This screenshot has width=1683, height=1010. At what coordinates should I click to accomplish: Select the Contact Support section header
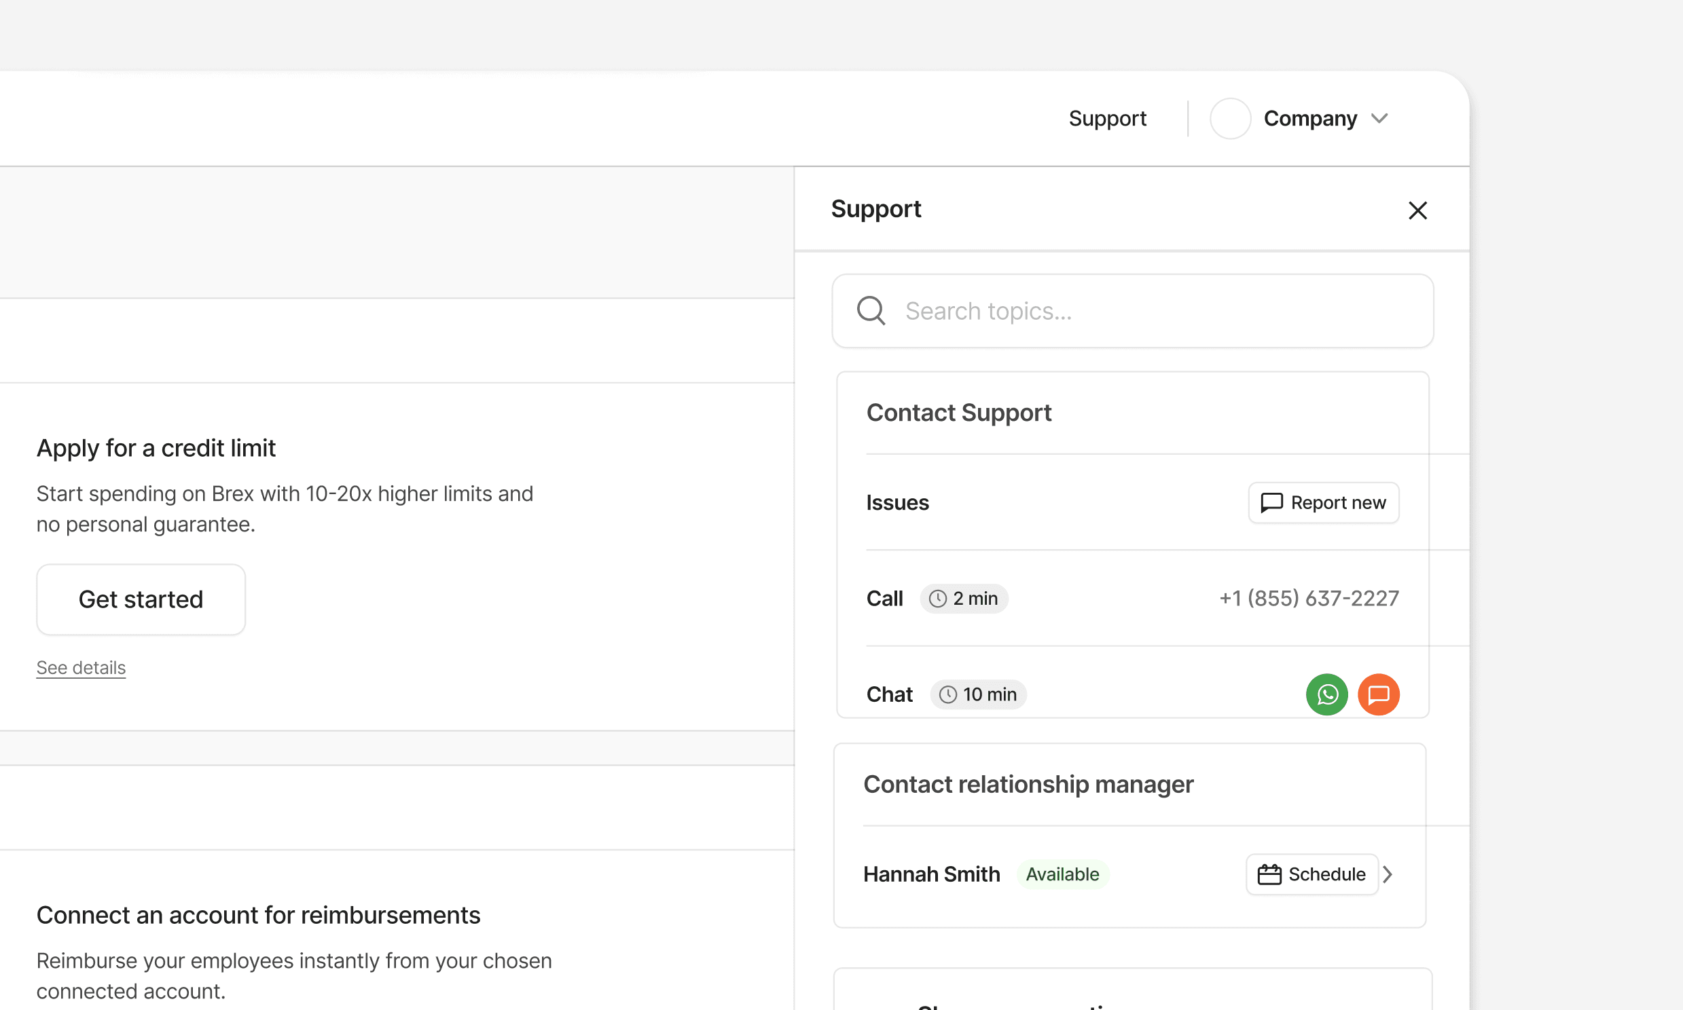(x=958, y=412)
